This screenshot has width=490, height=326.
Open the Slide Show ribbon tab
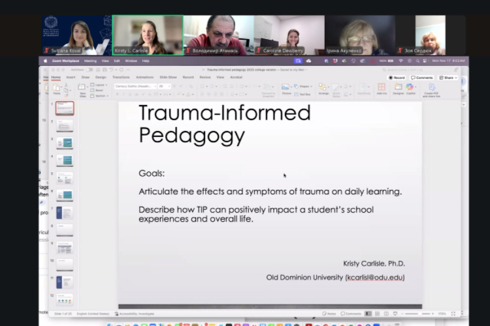click(x=169, y=77)
